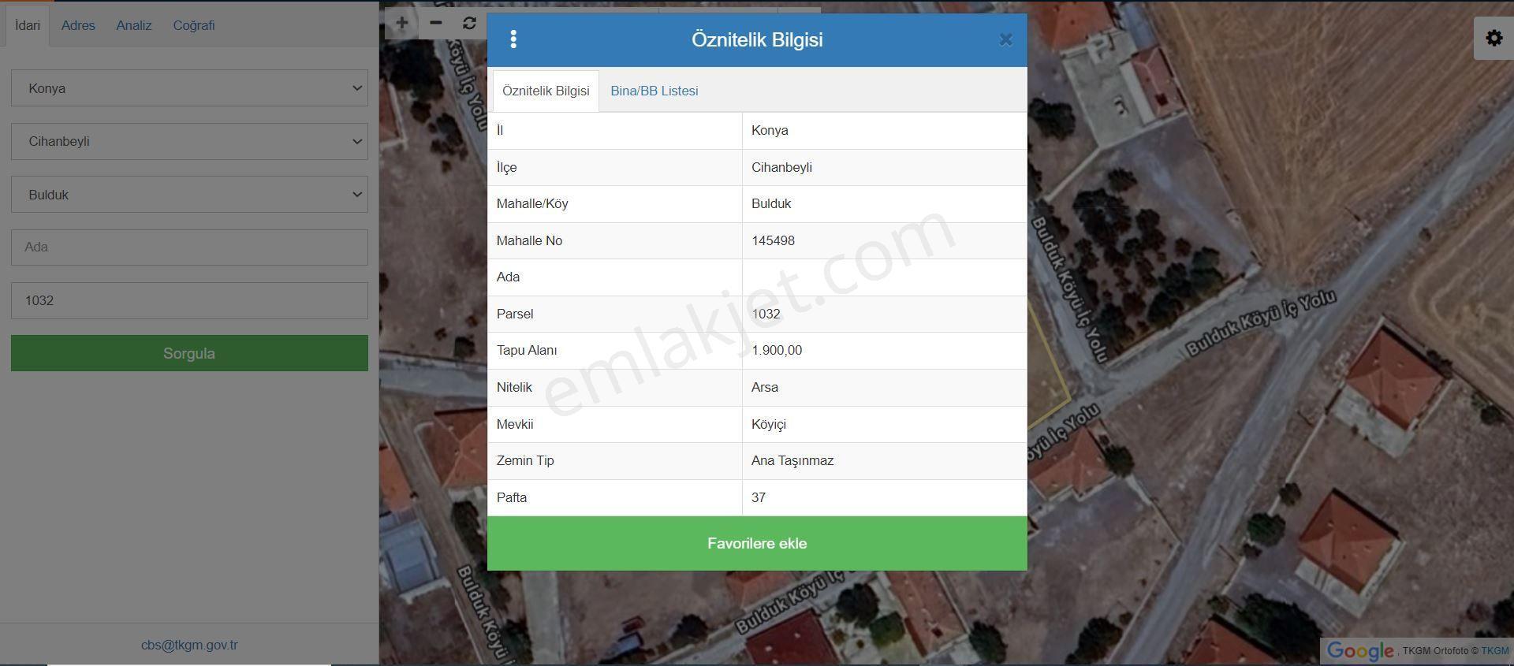The image size is (1514, 666).
Task: Open the Coğrafi tab
Action: pos(194,25)
